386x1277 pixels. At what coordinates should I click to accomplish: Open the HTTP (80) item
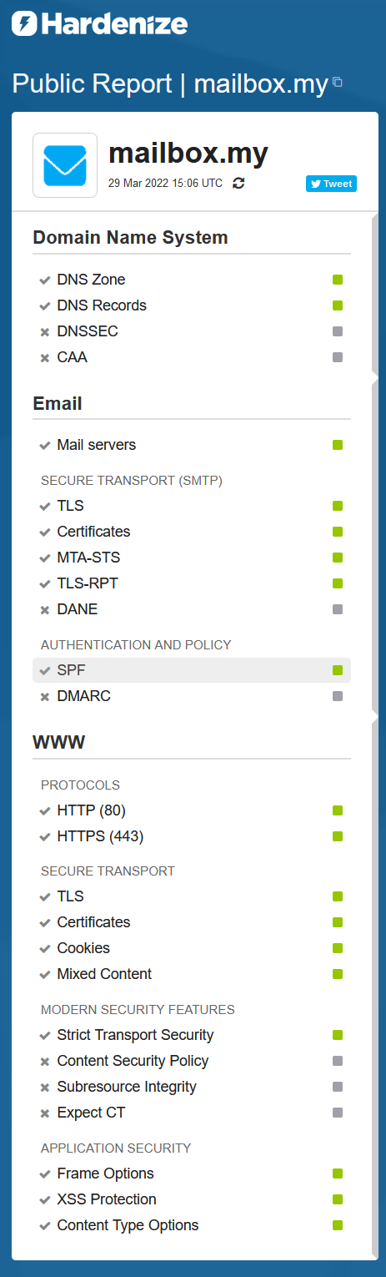point(192,810)
